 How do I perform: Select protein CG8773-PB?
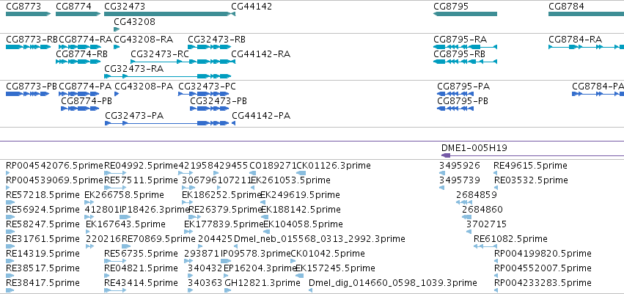pyautogui.click(x=27, y=94)
